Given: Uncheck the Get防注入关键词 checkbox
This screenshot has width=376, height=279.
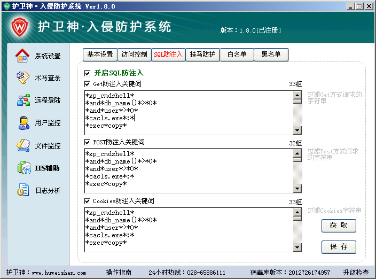Looking at the screenshot, I should click(87, 84).
